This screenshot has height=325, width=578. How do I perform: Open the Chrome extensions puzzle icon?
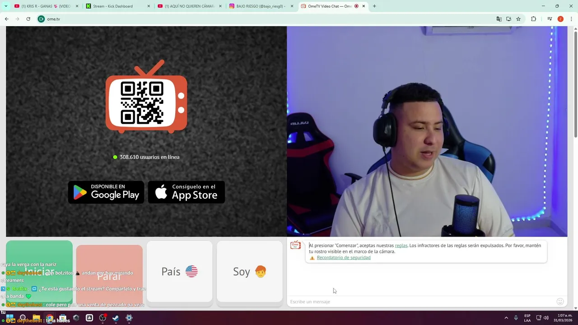[x=534, y=19]
